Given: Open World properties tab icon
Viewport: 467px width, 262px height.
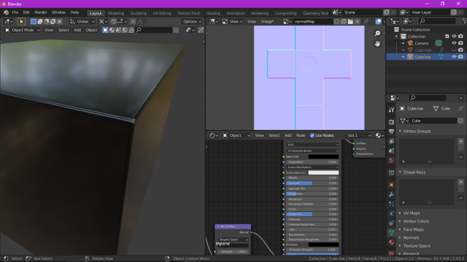Looking at the screenshot, I should coord(391,161).
